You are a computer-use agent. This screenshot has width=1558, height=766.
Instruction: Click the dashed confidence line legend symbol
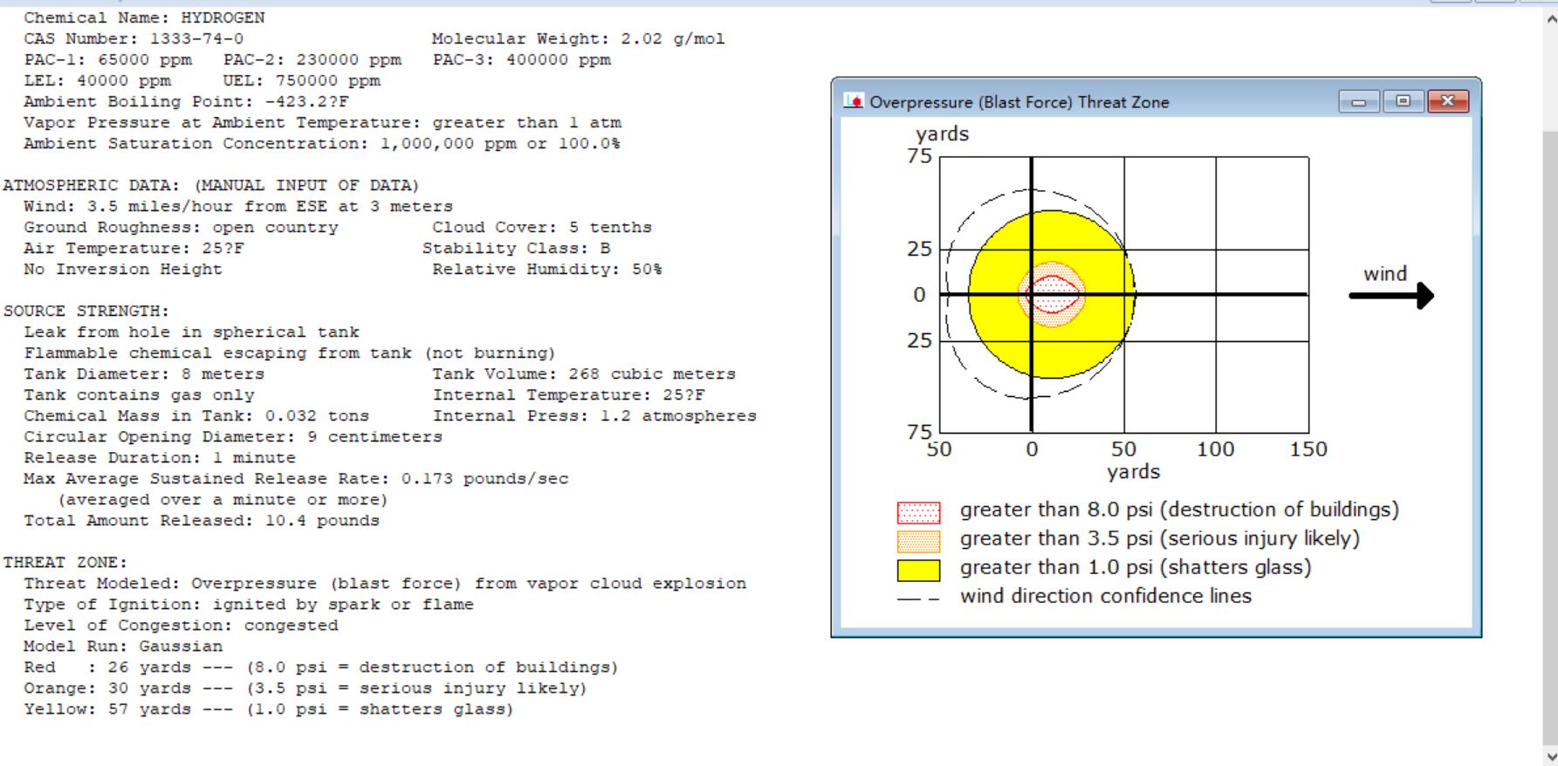coord(918,599)
